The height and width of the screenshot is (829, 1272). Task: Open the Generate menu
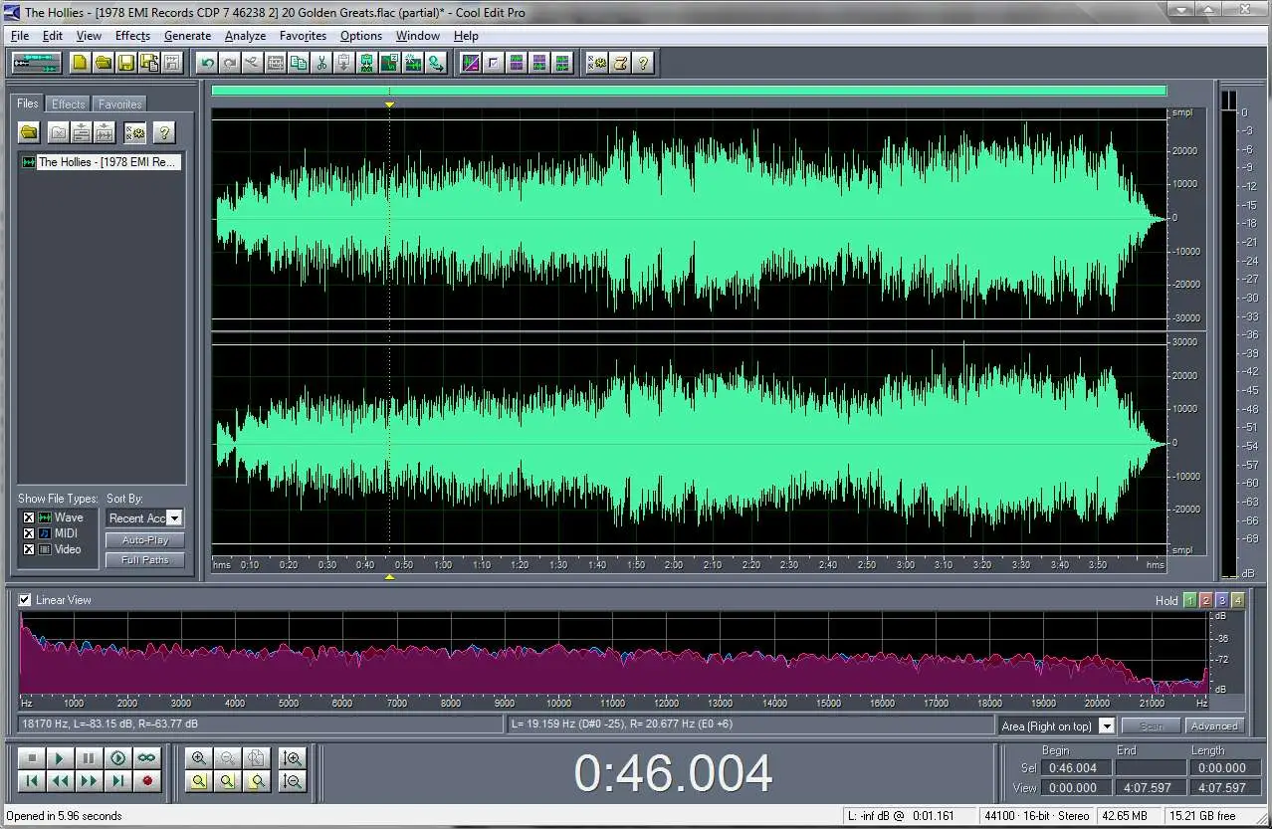[188, 36]
